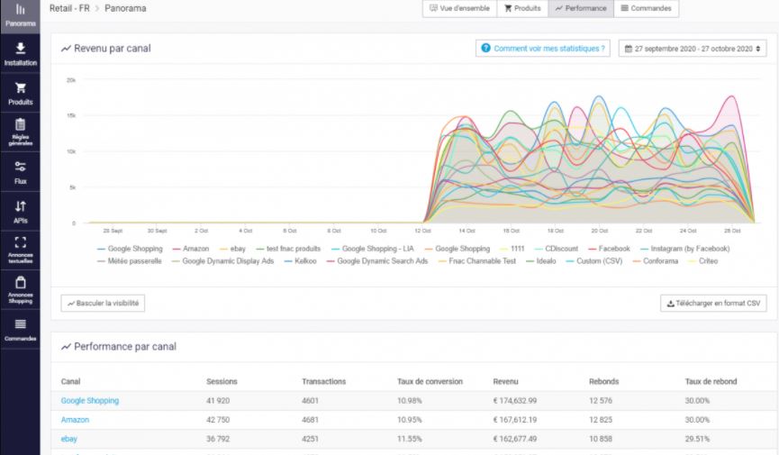Click the Revenu par canal chart icon

(x=66, y=49)
